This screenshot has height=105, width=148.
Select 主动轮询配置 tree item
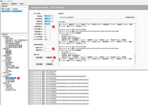pyautogui.click(x=10, y=82)
